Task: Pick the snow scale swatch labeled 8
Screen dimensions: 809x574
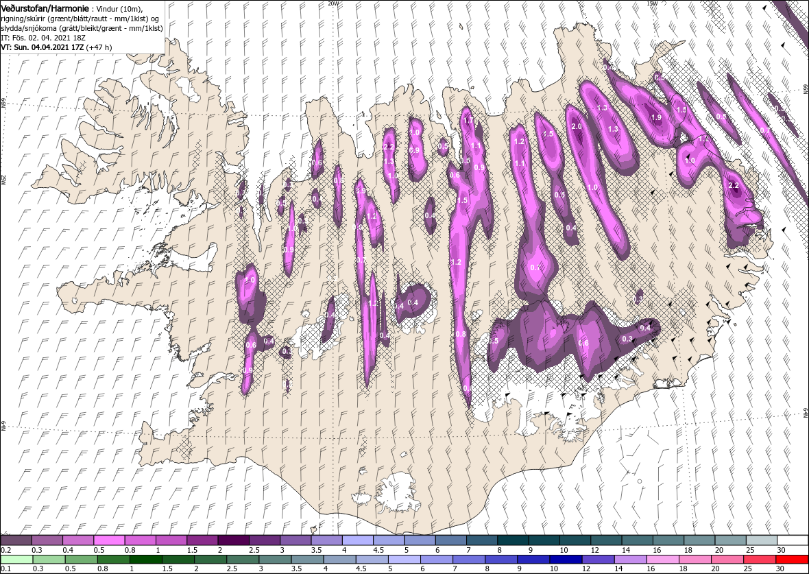Action: pyautogui.click(x=514, y=540)
